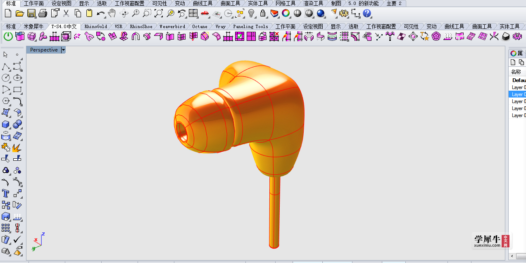Click the blue rendered sphere icon
Image resolution: width=526 pixels, height=263 pixels.
click(321, 14)
